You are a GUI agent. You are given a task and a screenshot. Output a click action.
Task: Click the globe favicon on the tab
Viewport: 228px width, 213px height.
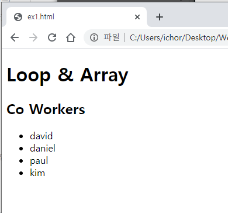(x=18, y=17)
